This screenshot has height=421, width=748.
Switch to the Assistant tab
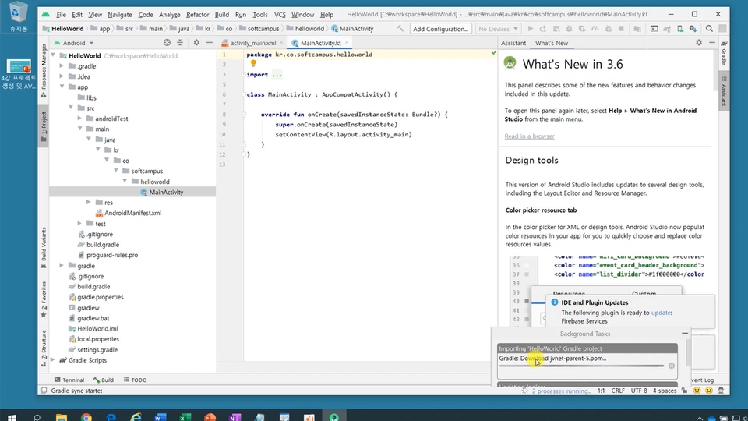click(513, 42)
